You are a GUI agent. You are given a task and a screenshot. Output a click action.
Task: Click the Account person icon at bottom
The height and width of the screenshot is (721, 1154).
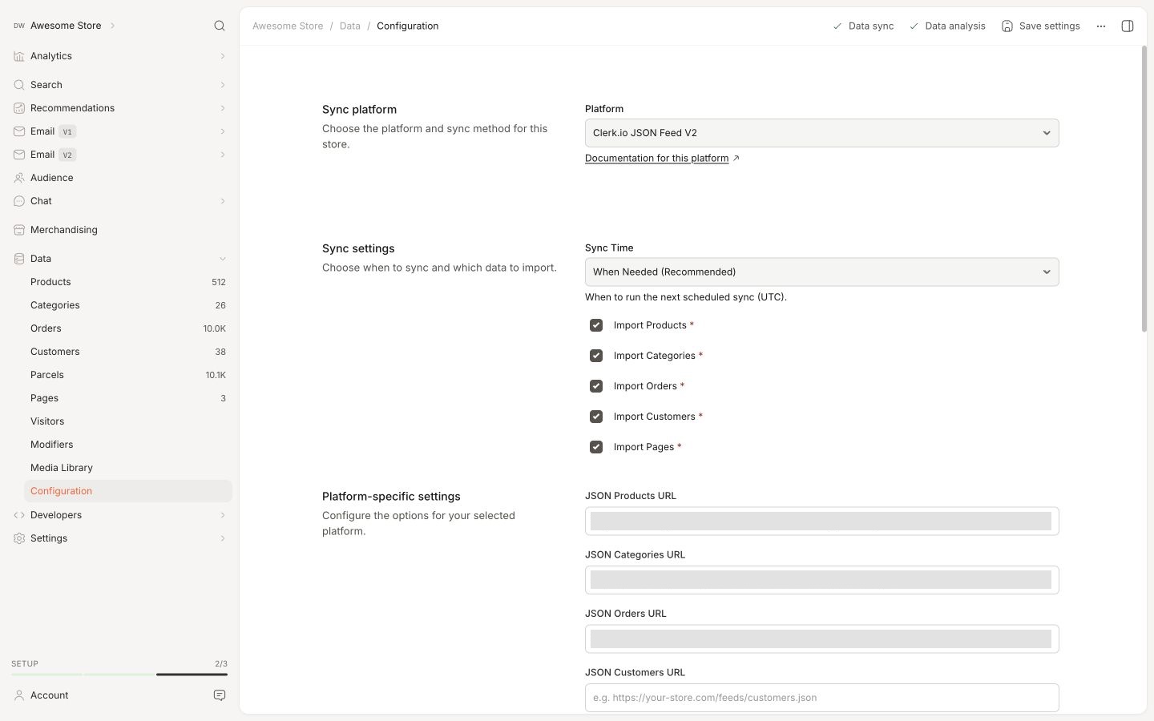click(x=19, y=695)
